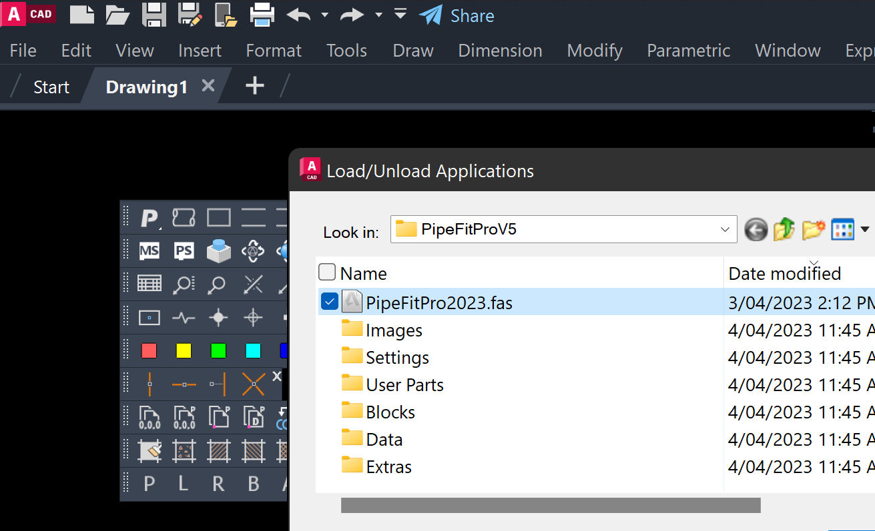Click the orange crossing lines X icon
The height and width of the screenshot is (531, 875).
point(253,384)
